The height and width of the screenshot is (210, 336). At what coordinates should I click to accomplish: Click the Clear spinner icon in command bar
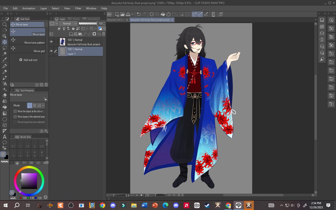pyautogui.click(x=151, y=14)
